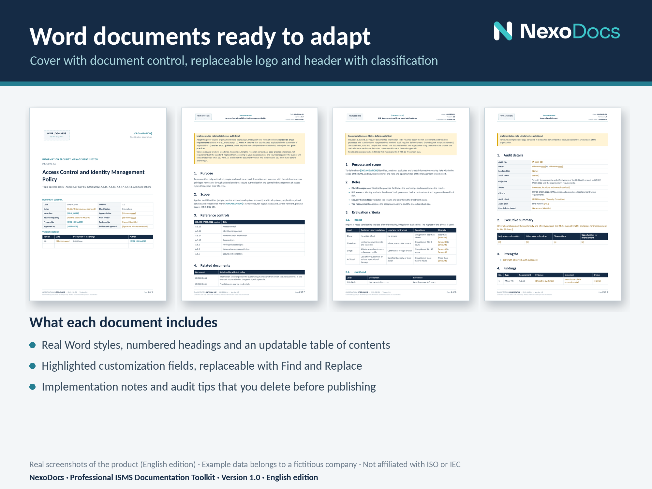Click 'Page 2 of 3' on audit report footer

coord(603,292)
